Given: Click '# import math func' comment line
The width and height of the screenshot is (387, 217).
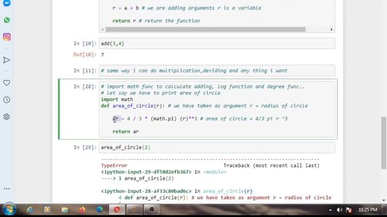Looking at the screenshot, I should coord(203,87).
